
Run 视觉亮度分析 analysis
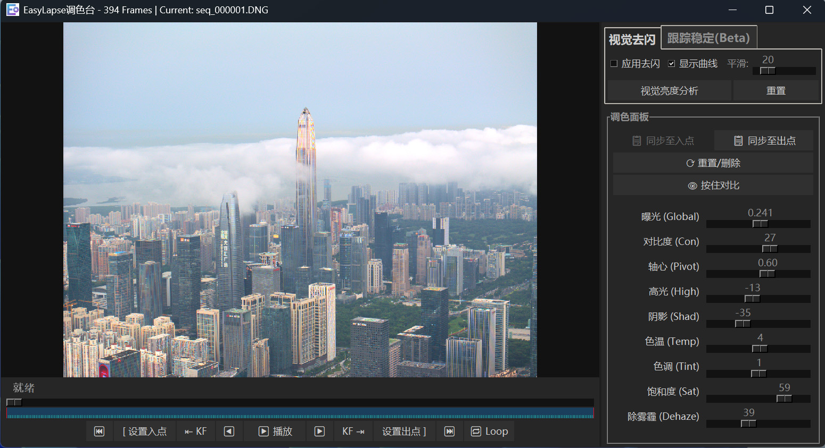(x=668, y=90)
